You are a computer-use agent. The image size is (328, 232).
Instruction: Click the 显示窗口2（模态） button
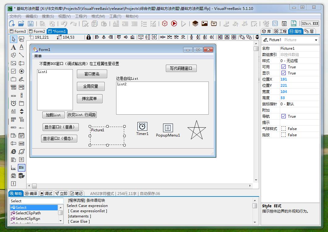[x=59, y=138]
